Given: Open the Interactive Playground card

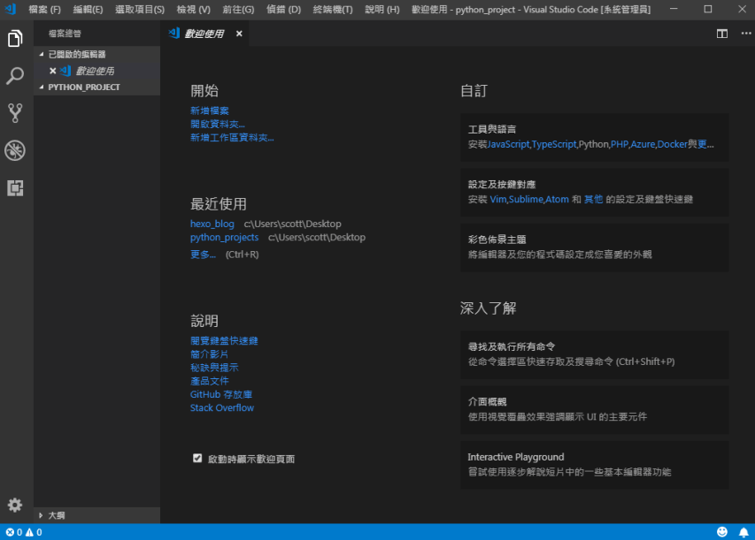Looking at the screenshot, I should point(594,465).
